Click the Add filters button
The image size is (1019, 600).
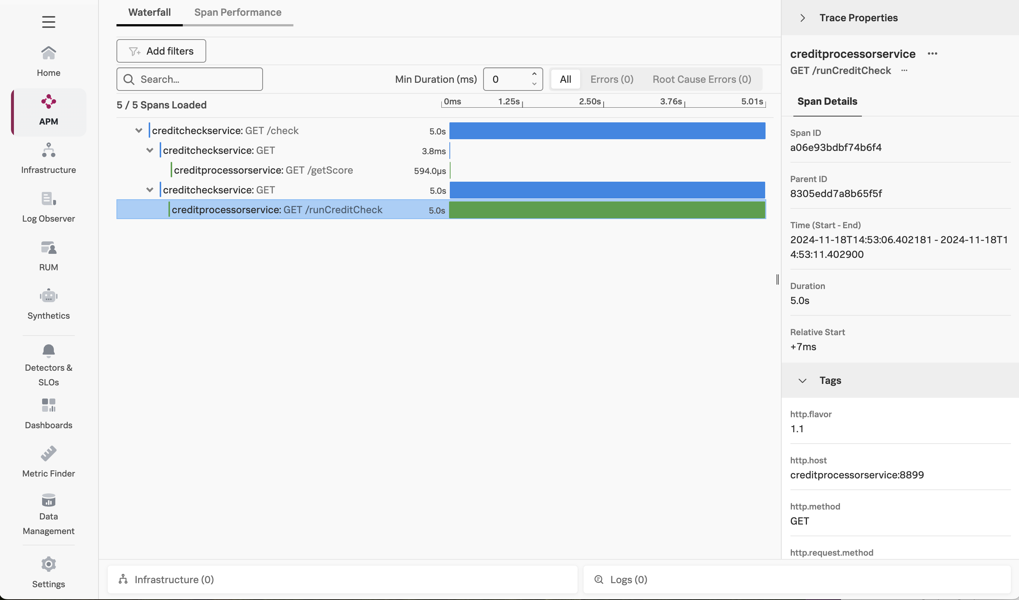tap(161, 51)
